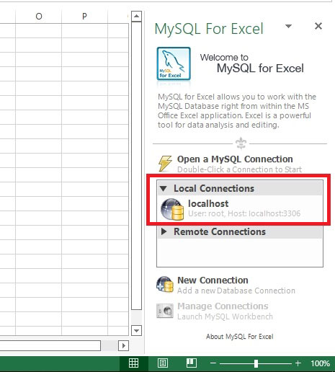Switch to Page Layout view
The image size is (335, 372).
click(163, 363)
